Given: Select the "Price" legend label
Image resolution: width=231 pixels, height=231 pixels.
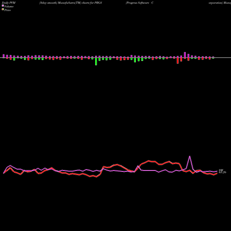Looking at the screenshot, I should pos(7,10).
